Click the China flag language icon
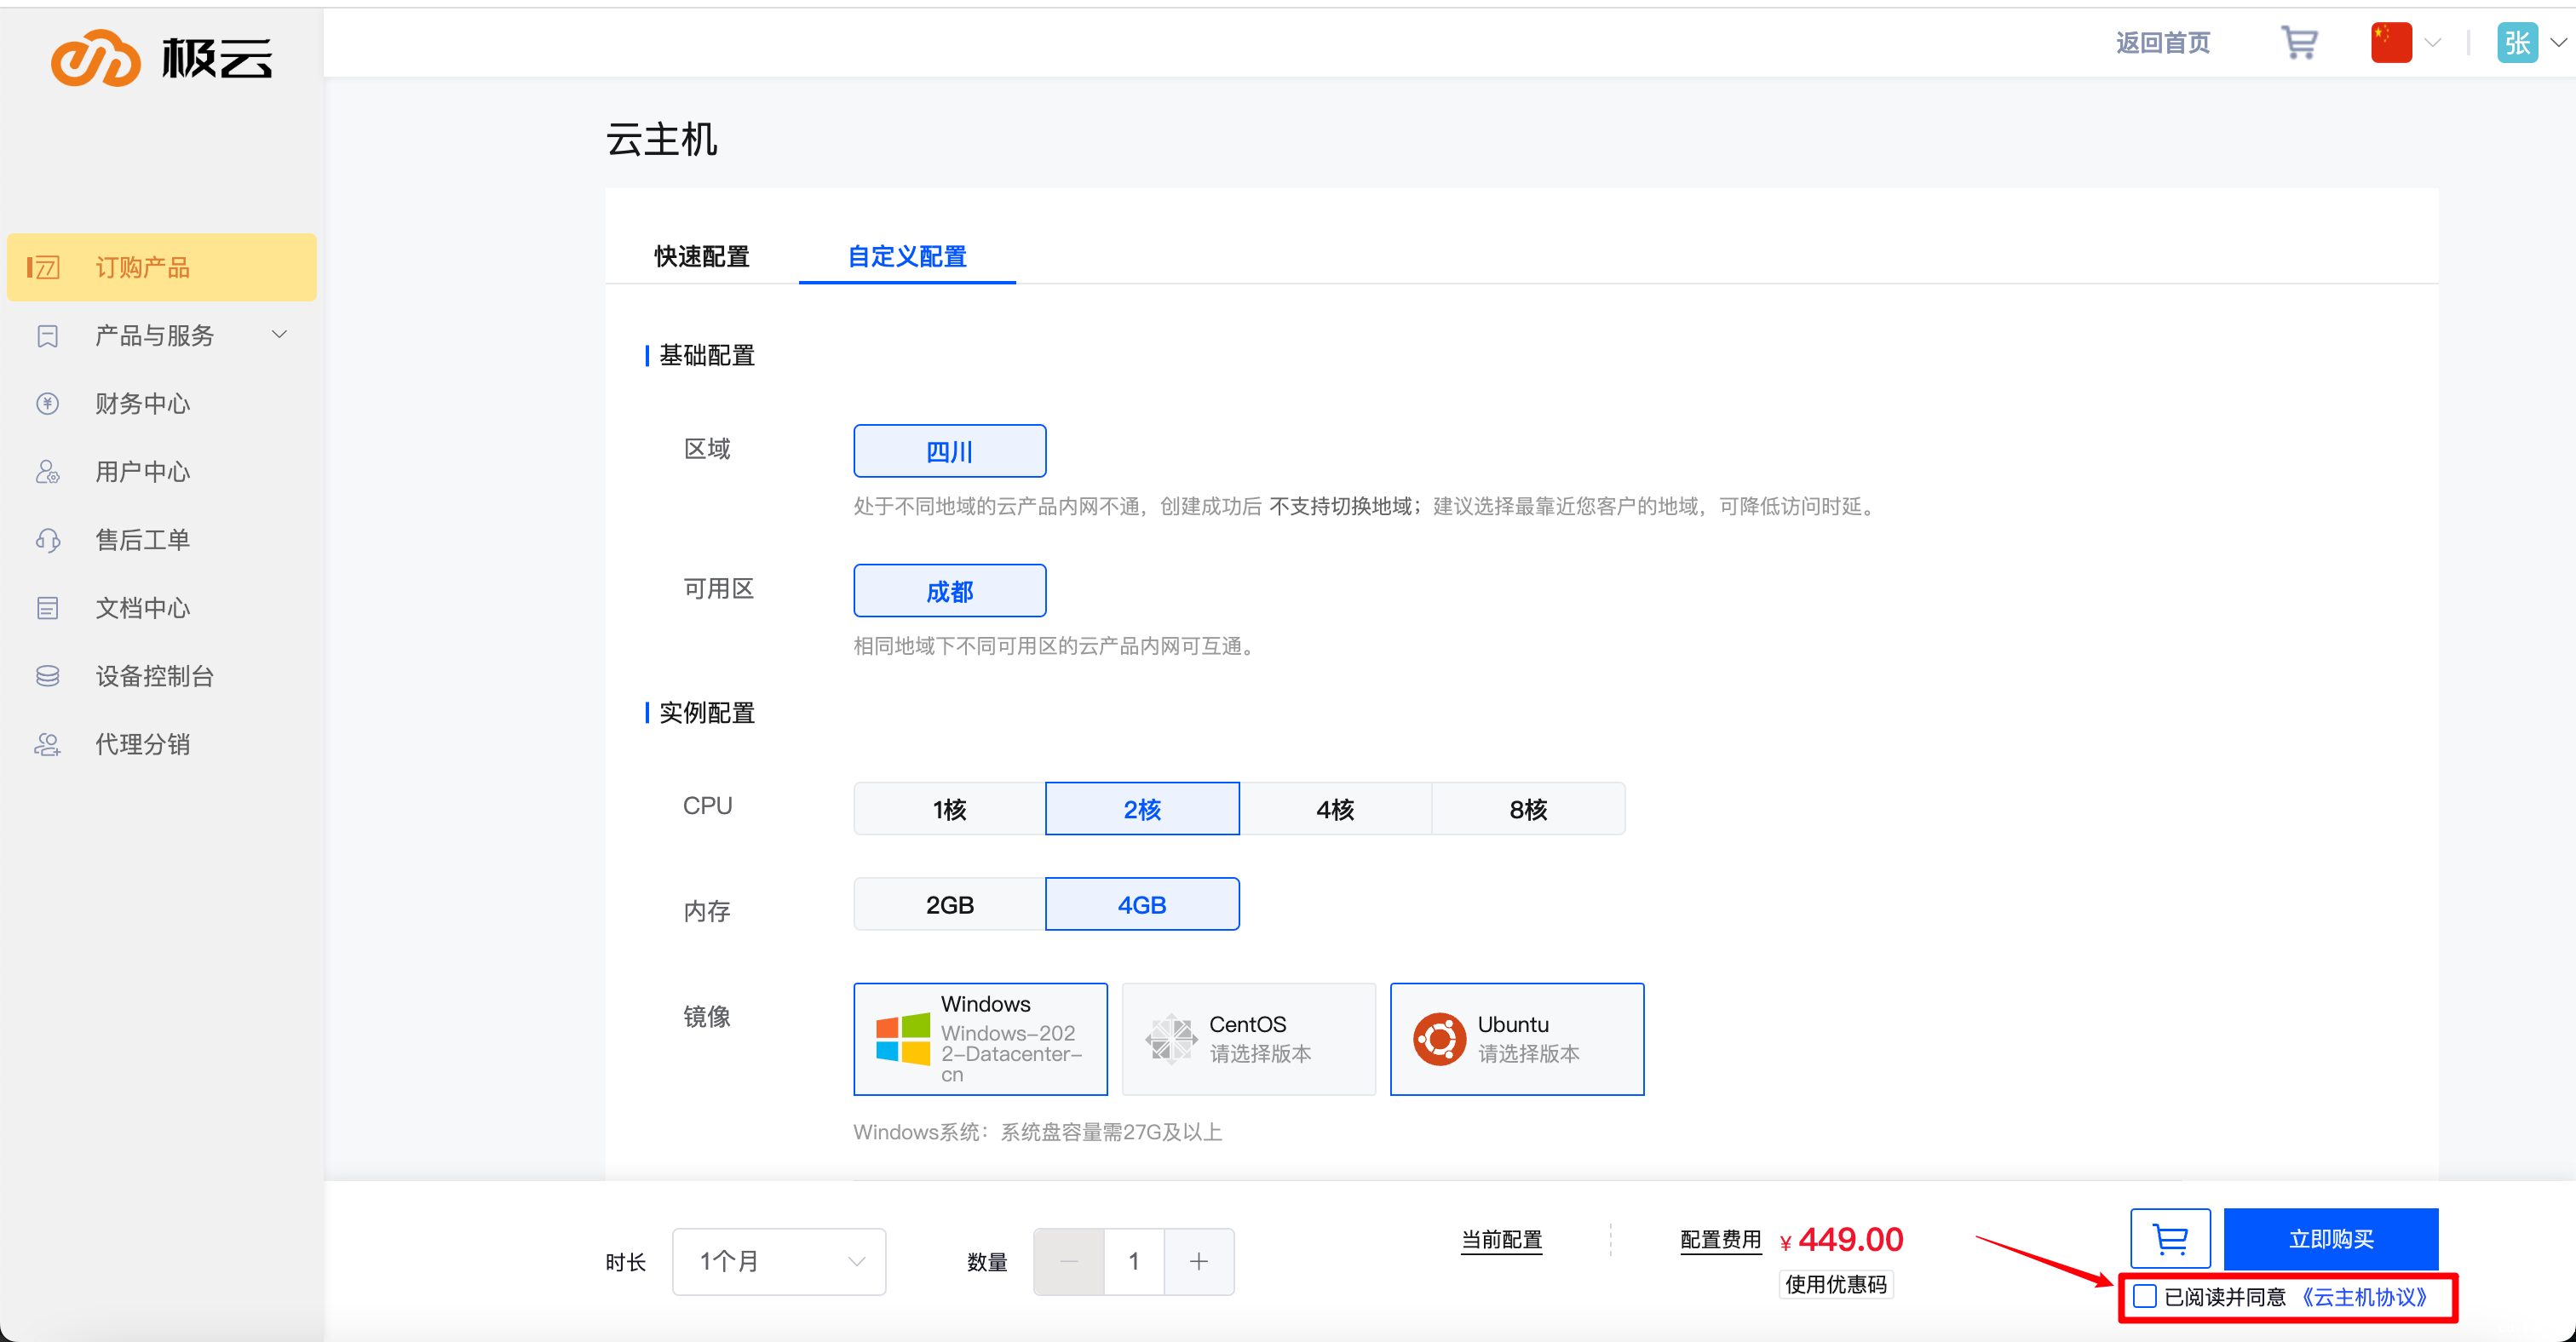2576x1342 pixels. pyautogui.click(x=2390, y=42)
